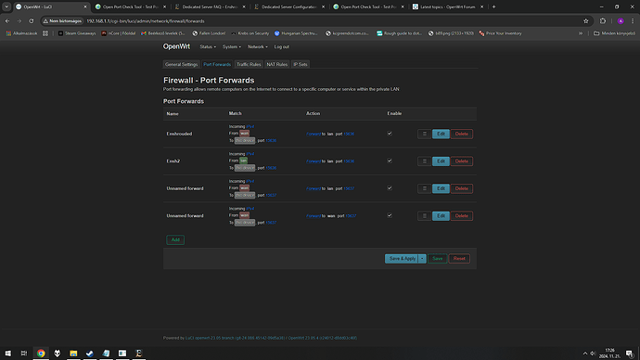This screenshot has width=640, height=360.
Task: Open the Network dropdown menu
Action: pyautogui.click(x=258, y=47)
